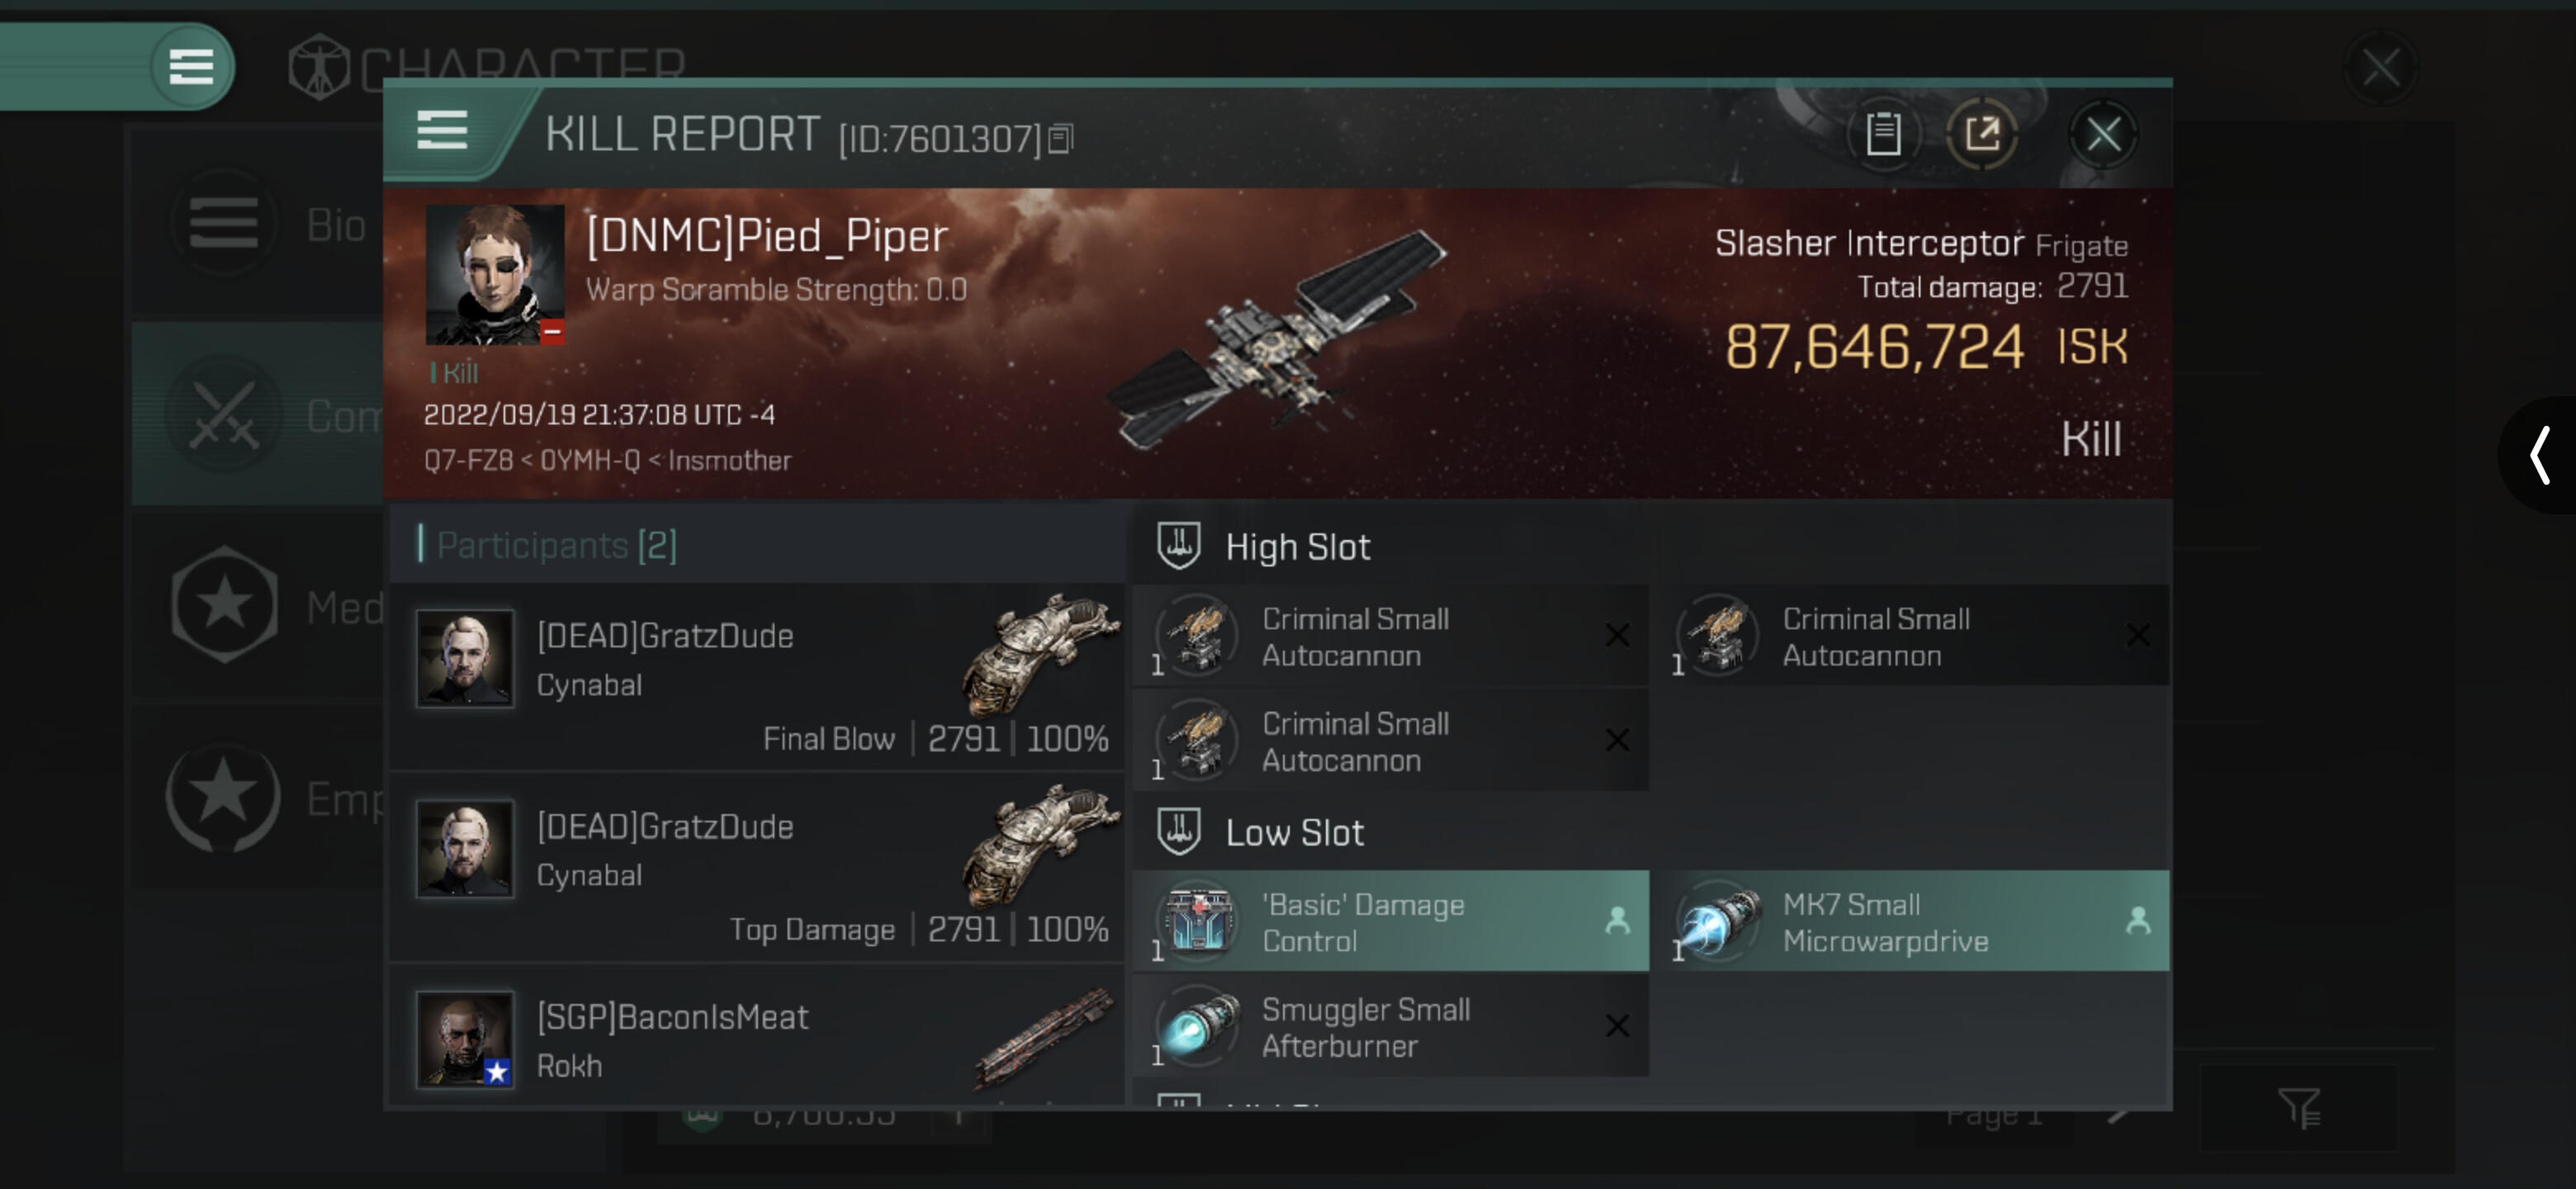Click the clipboard copy report icon
Viewport: 2576px width, 1189px height.
(x=1883, y=134)
